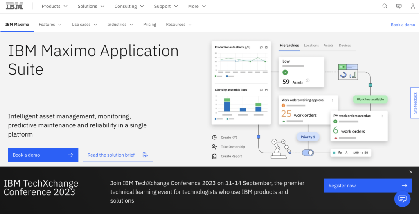Click the PDF icon on solution brief button
Image resolution: width=419 pixels, height=214 pixels.
[145, 155]
